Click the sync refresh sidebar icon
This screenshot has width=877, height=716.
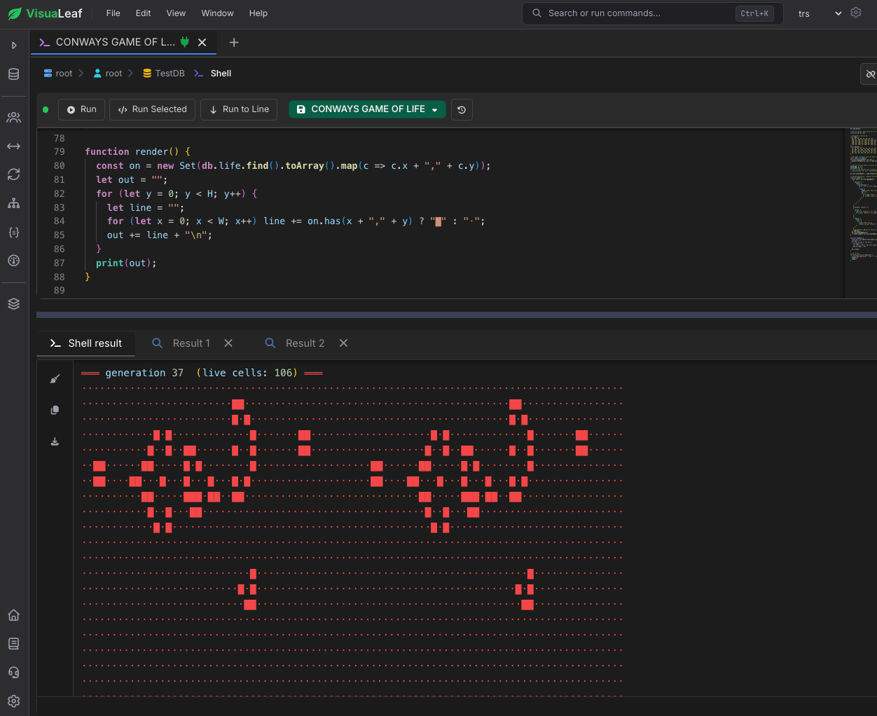[x=14, y=174]
